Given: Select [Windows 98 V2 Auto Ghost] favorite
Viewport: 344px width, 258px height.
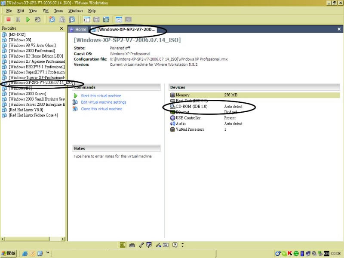Looking at the screenshot, I should click(32, 45).
